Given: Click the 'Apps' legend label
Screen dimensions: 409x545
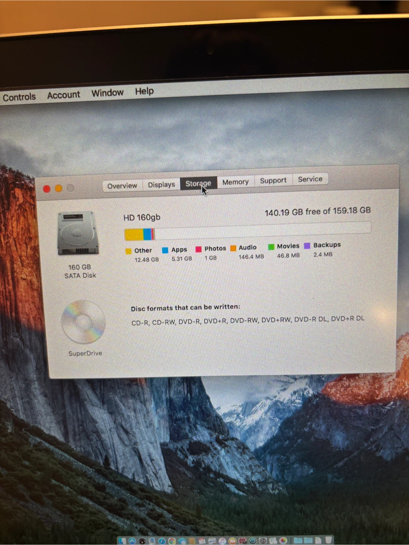Looking at the screenshot, I should 179,250.
